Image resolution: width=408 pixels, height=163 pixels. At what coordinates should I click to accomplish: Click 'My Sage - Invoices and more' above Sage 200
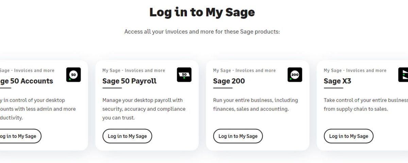pos(244,71)
